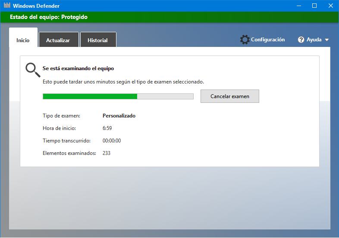
Task: Minimize the Windows Defender window
Action: [x=299, y=6]
